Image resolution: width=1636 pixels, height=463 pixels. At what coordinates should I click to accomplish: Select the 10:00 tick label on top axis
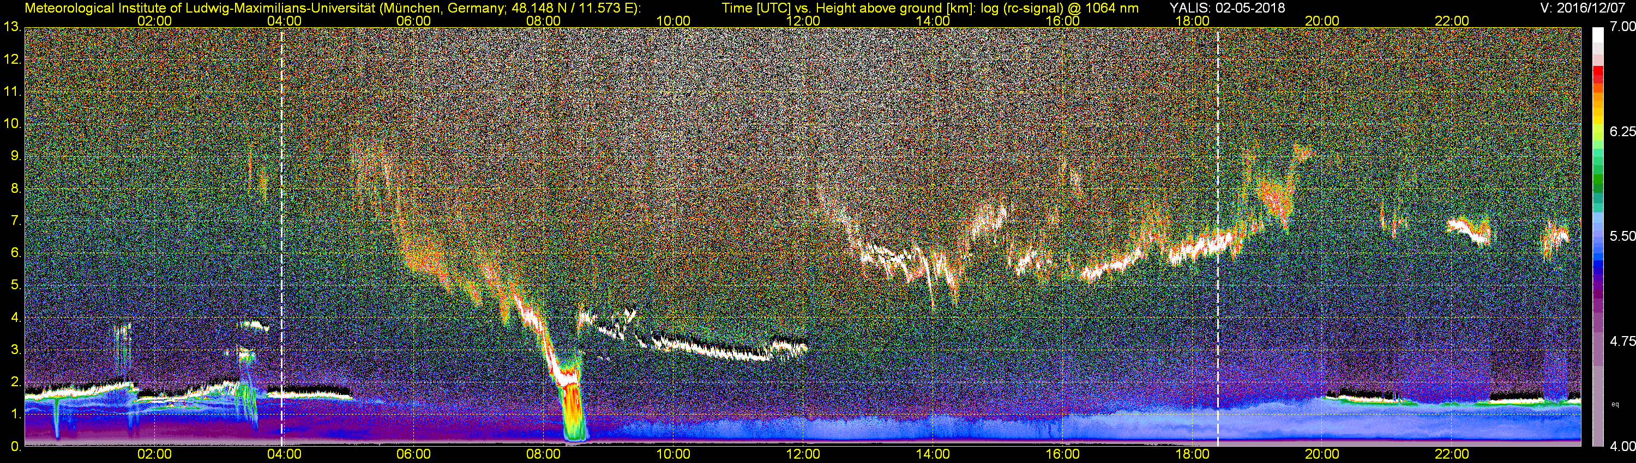click(x=673, y=21)
